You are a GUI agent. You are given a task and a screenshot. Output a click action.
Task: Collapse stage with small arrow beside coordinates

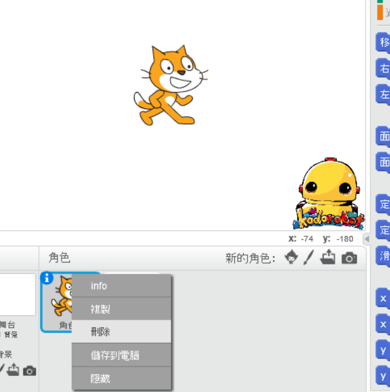367,239
